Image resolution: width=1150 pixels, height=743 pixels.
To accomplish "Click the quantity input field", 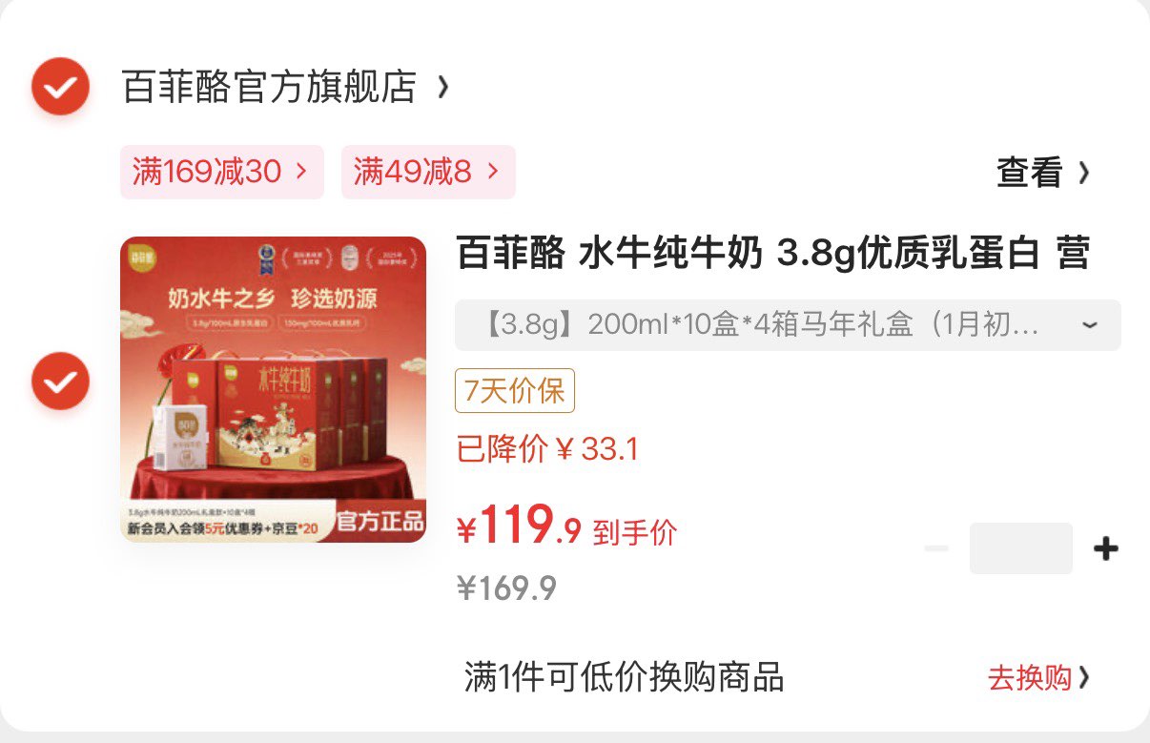I will pyautogui.click(x=1021, y=548).
